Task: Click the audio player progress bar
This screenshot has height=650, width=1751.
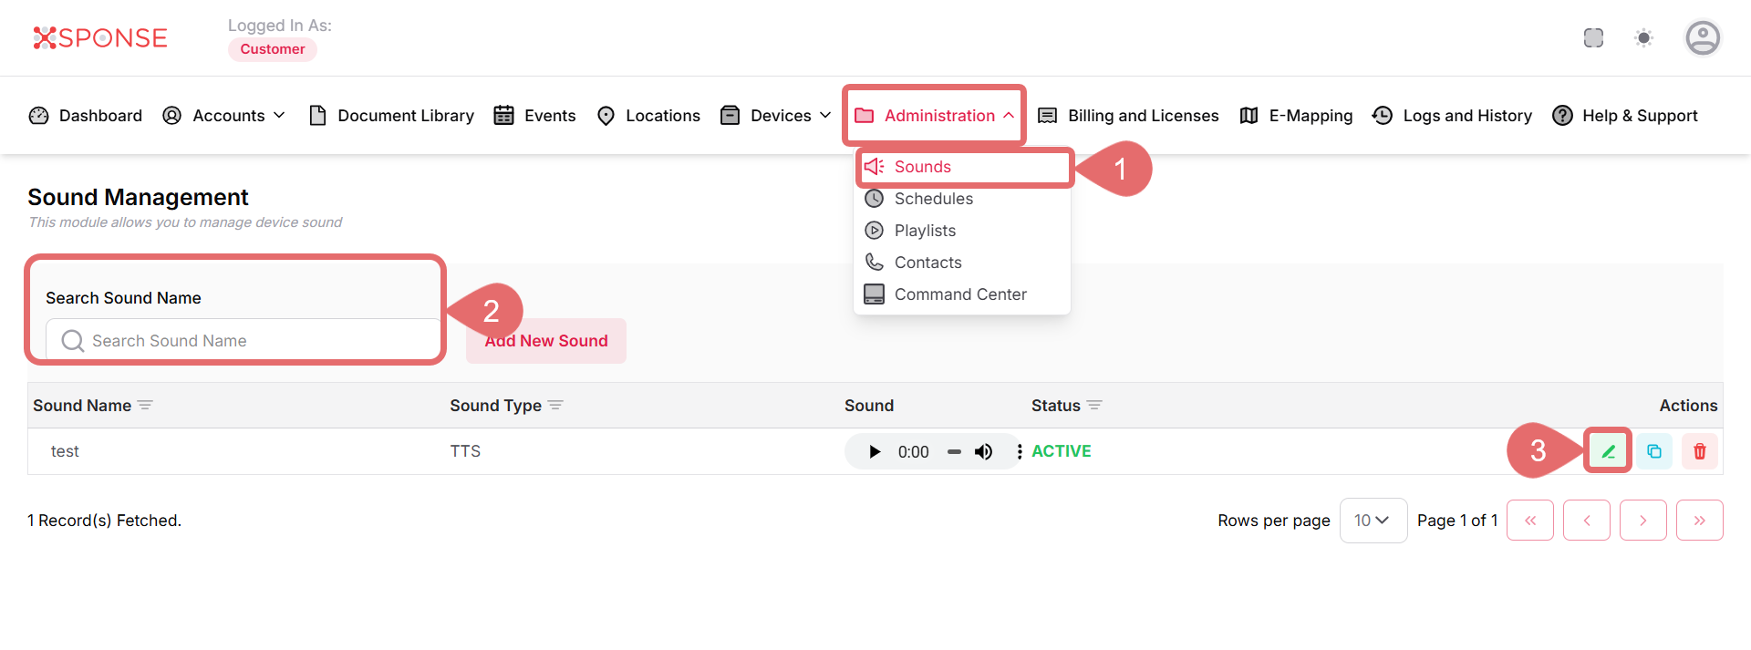Action: [x=954, y=451]
